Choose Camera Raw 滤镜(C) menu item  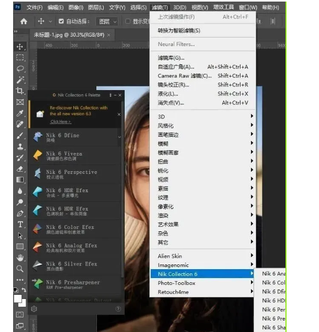click(202, 75)
